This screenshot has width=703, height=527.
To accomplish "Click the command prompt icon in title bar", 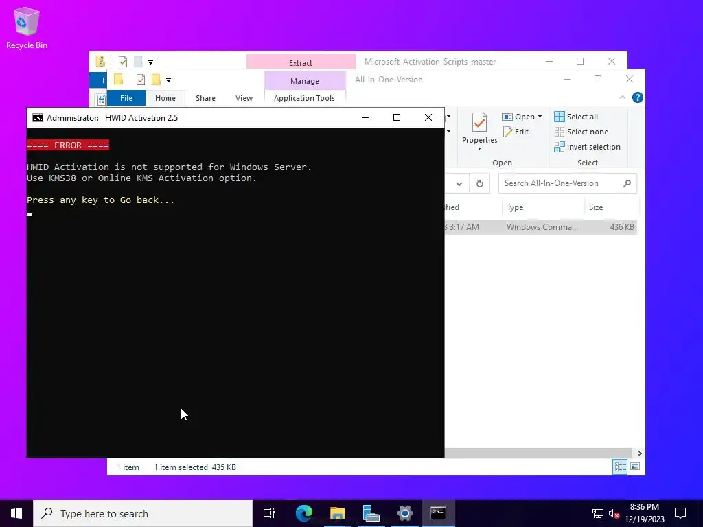I will (x=38, y=118).
